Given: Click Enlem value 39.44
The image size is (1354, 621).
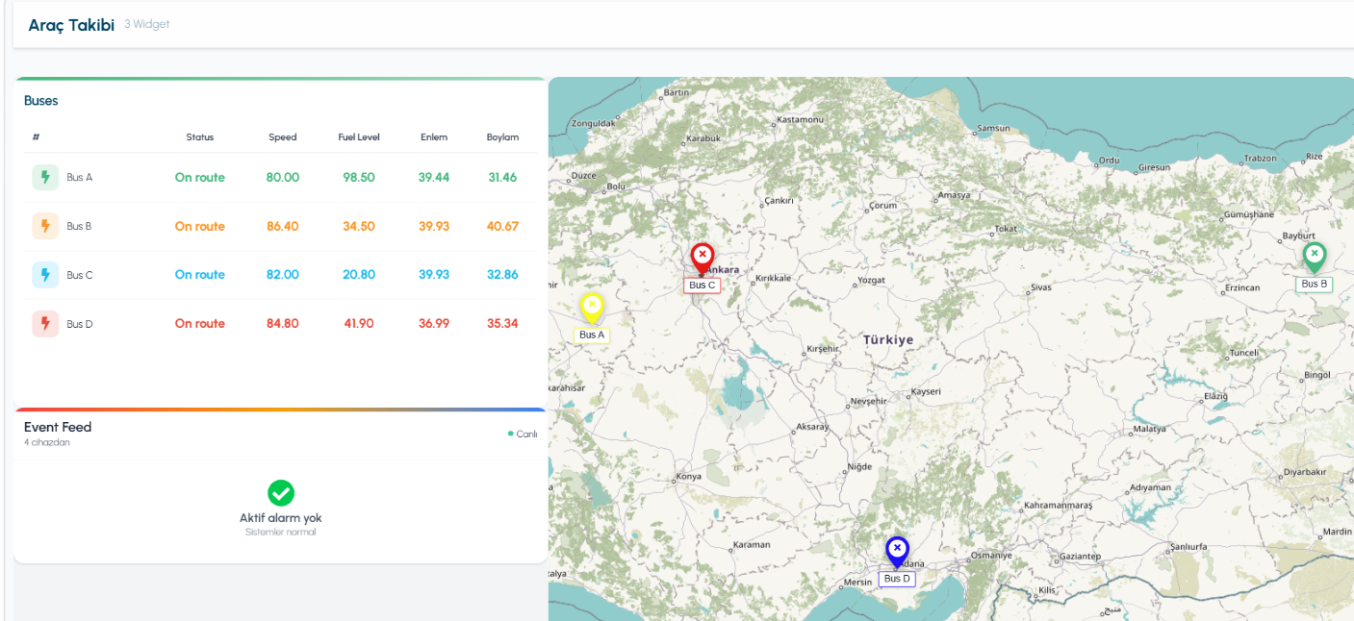Looking at the screenshot, I should [x=434, y=178].
